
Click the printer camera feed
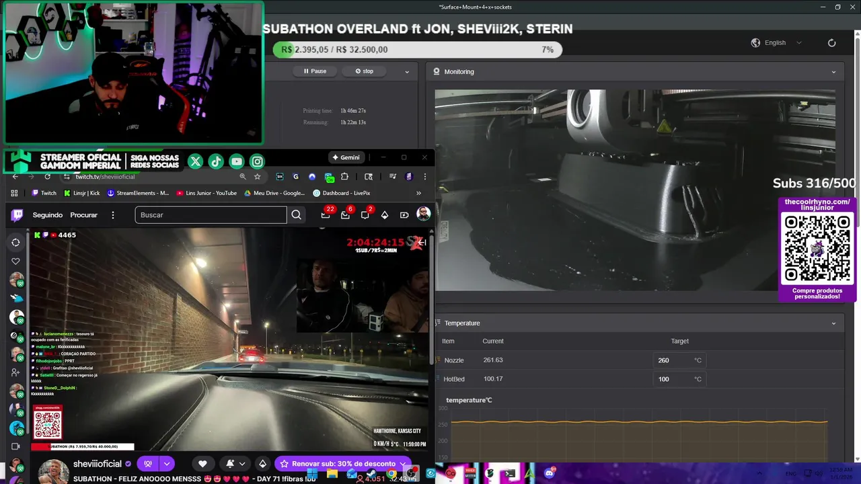(635, 190)
